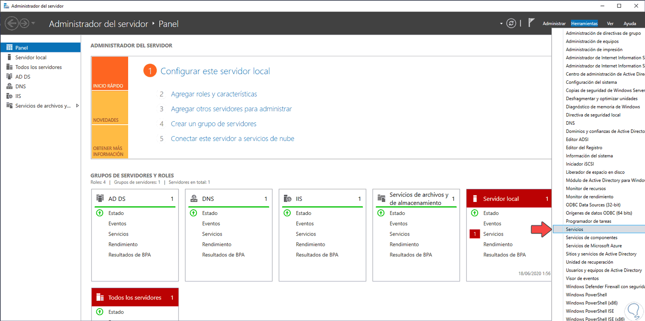645x321 pixels.
Task: Open the IIS sidebar icon
Action: click(9, 96)
